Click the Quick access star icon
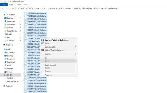The height and width of the screenshot is (93, 167). click(4, 15)
